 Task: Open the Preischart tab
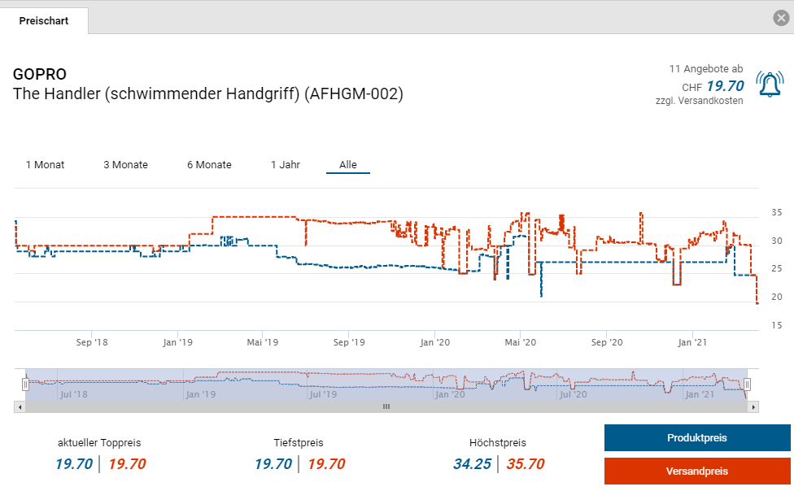[44, 21]
